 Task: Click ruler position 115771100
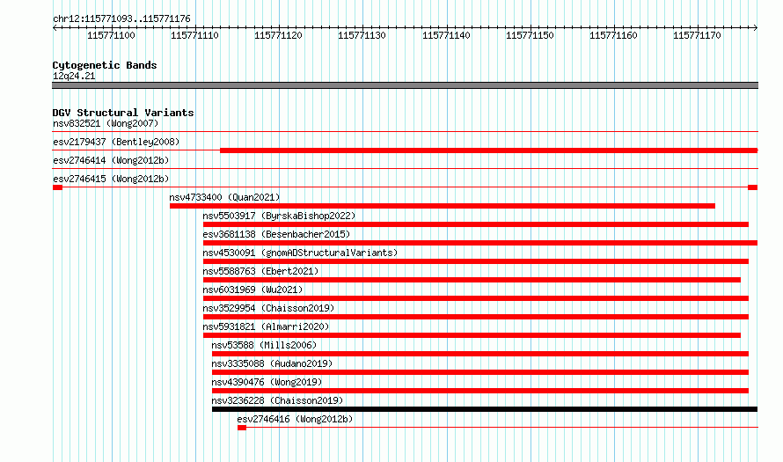(x=111, y=35)
